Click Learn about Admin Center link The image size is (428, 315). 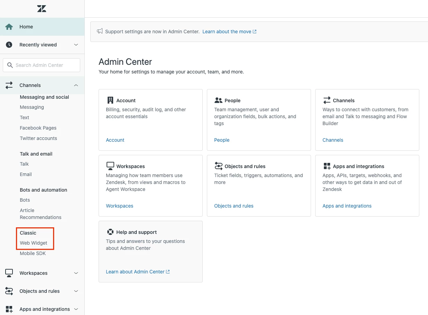pos(135,272)
